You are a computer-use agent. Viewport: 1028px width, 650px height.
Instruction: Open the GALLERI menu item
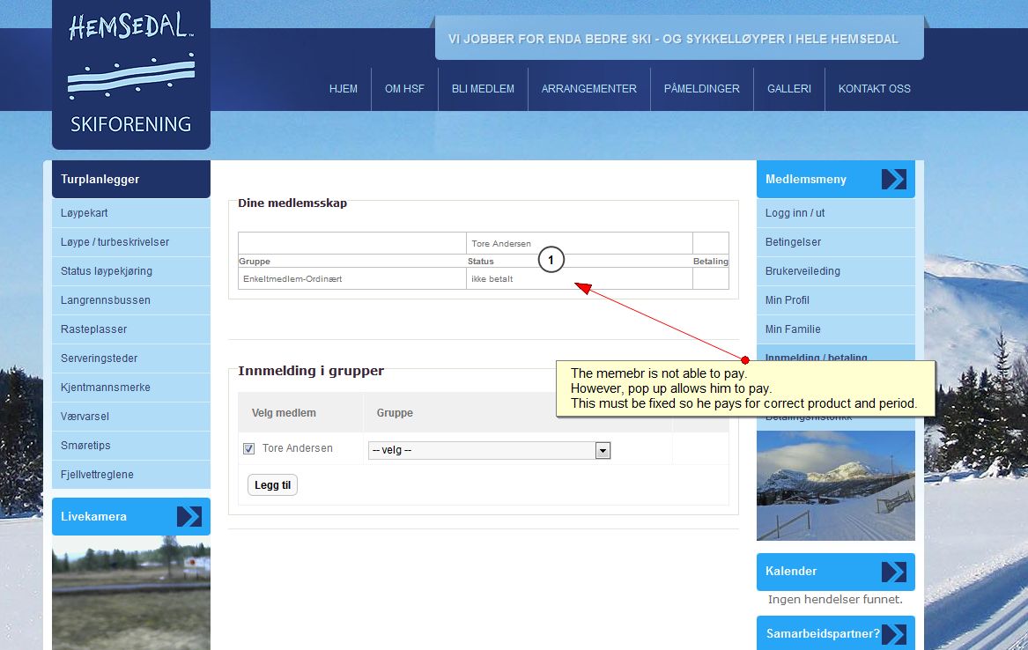[x=789, y=88]
